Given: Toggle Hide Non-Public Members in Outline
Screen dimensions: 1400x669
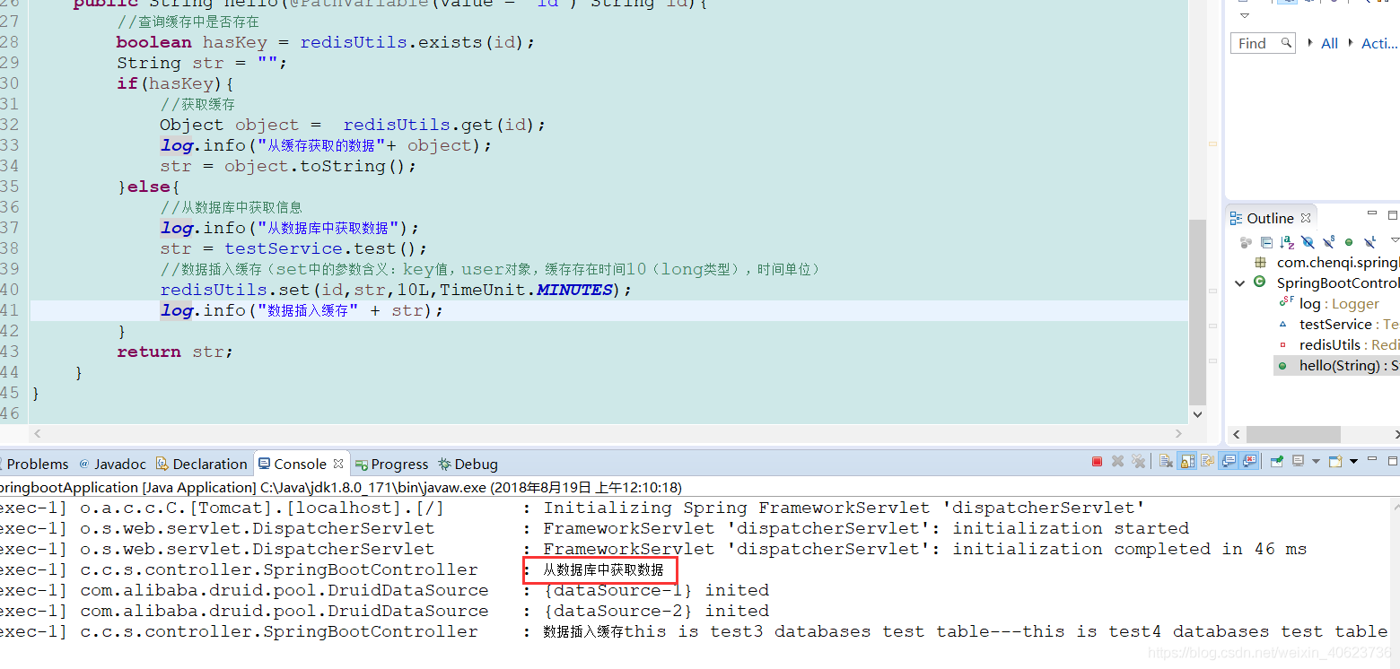Looking at the screenshot, I should point(1349,242).
